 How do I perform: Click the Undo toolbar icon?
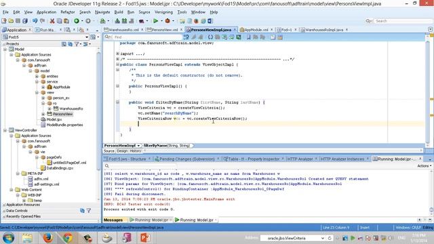click(x=35, y=21)
